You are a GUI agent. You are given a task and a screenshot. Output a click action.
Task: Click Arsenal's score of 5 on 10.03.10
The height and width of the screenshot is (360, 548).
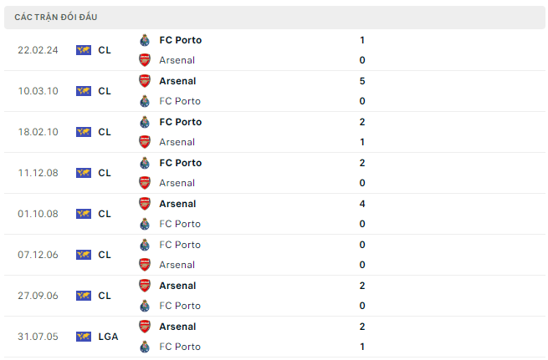[x=361, y=81]
